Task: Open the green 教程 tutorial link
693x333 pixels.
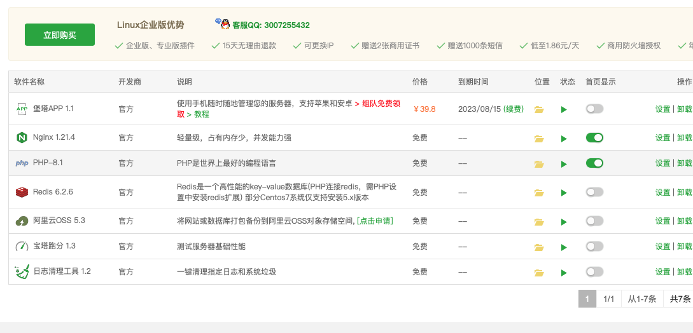Action: point(197,114)
